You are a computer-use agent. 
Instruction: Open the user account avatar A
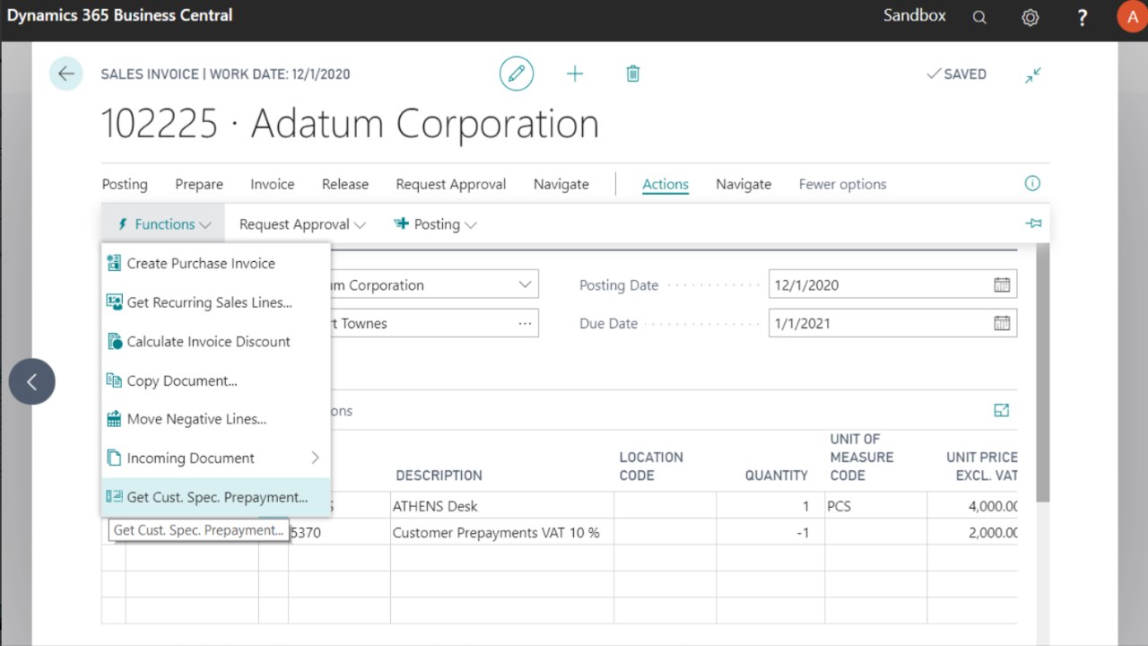(1132, 17)
